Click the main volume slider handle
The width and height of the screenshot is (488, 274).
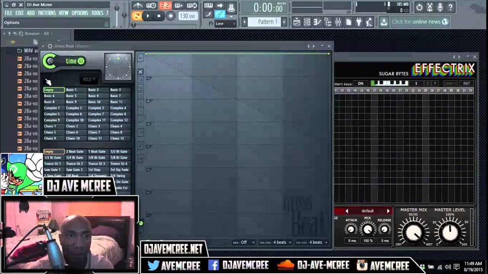point(117,8)
